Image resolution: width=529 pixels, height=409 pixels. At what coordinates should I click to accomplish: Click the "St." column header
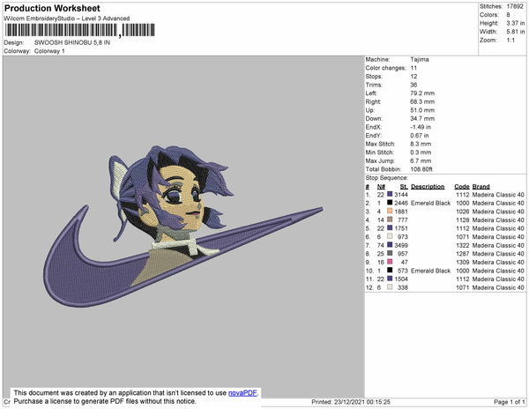pos(404,187)
